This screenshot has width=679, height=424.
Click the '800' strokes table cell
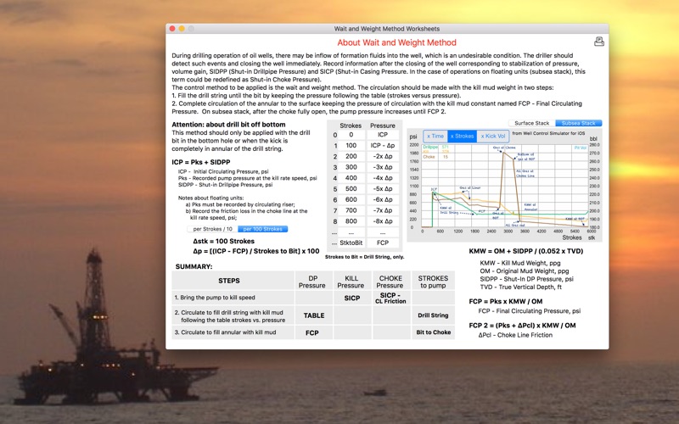pyautogui.click(x=351, y=221)
